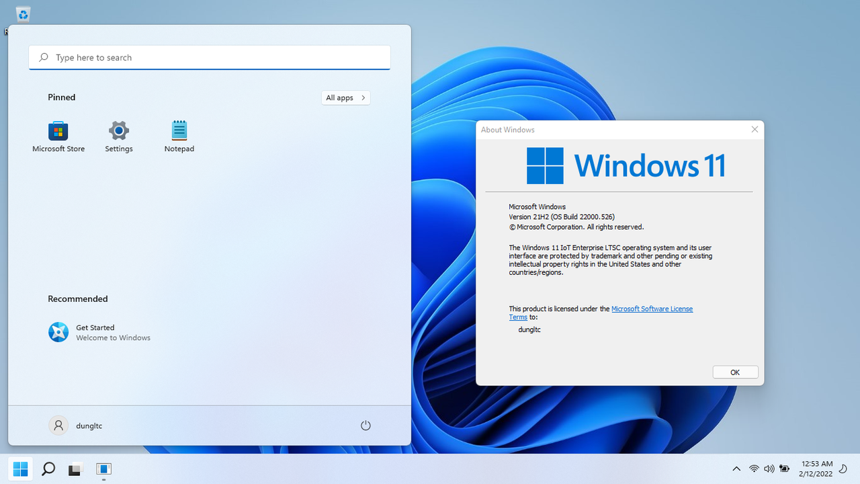Select the running app icon on taskbar
This screenshot has width=860, height=484.
coord(103,469)
